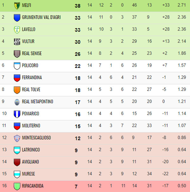The width and height of the screenshot is (190, 192).
Task: Click the Real Metapontino badge icon
Action: (x=17, y=102)
